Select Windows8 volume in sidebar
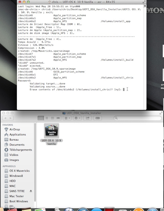 pos(16,176)
